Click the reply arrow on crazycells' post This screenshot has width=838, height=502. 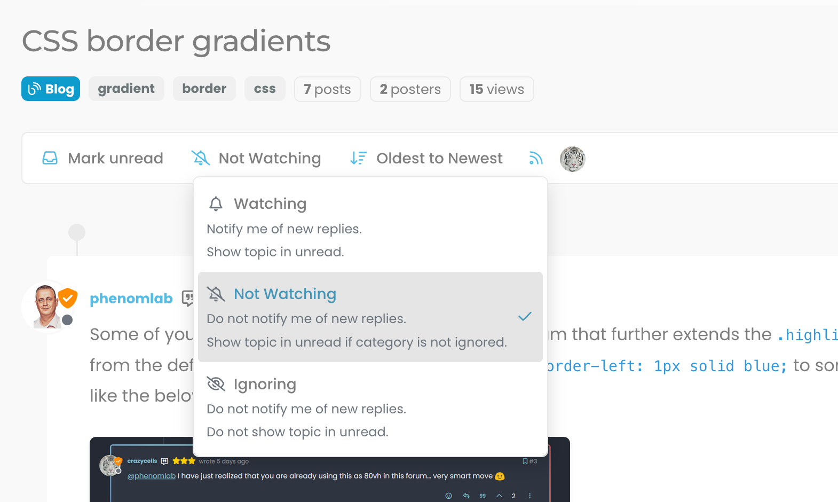click(466, 496)
